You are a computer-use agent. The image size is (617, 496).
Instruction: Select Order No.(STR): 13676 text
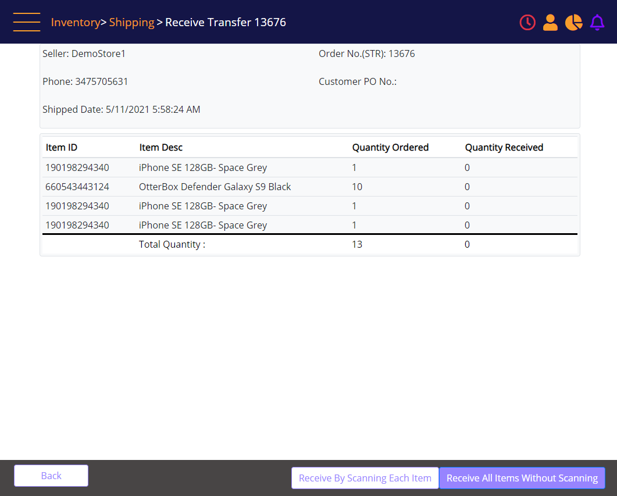367,53
